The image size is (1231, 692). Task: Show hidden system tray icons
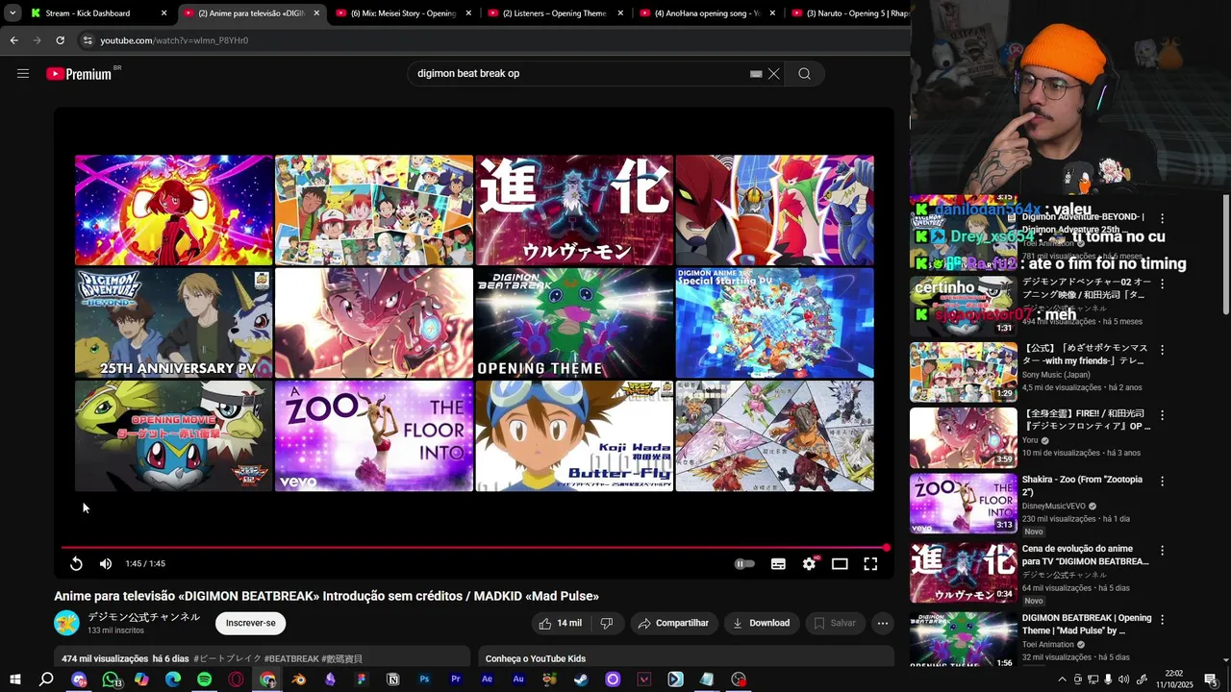pyautogui.click(x=1062, y=680)
